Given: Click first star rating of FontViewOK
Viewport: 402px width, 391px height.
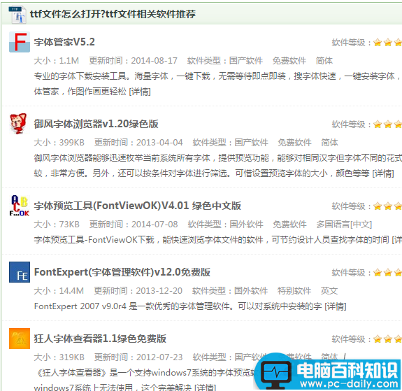Looking at the screenshot, I should 378,206.
